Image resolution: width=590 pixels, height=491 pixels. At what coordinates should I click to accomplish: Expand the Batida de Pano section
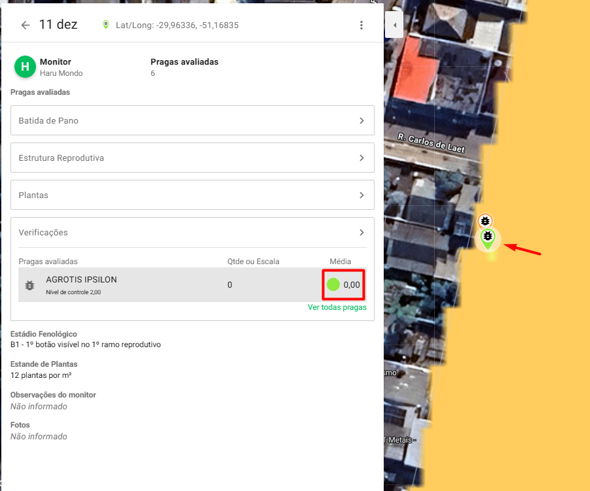pyautogui.click(x=192, y=121)
